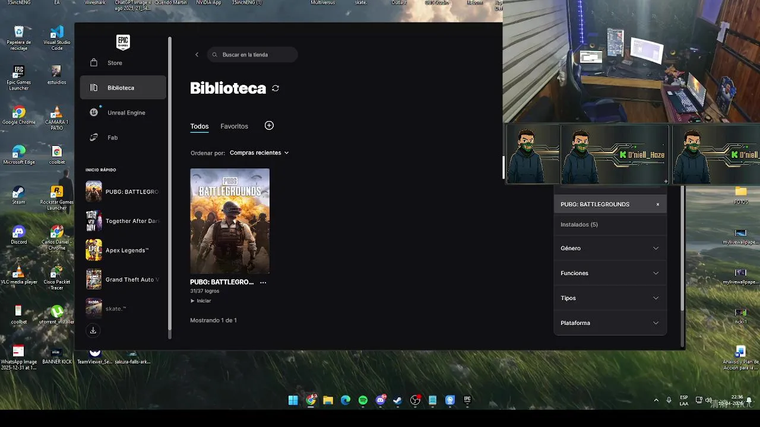Open the PUBG three-dots options menu
The image size is (760, 427).
[x=263, y=282]
